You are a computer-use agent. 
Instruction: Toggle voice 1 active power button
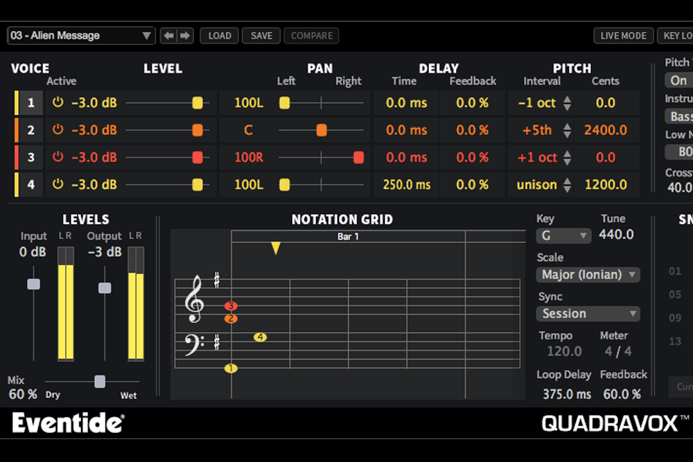[x=58, y=103]
